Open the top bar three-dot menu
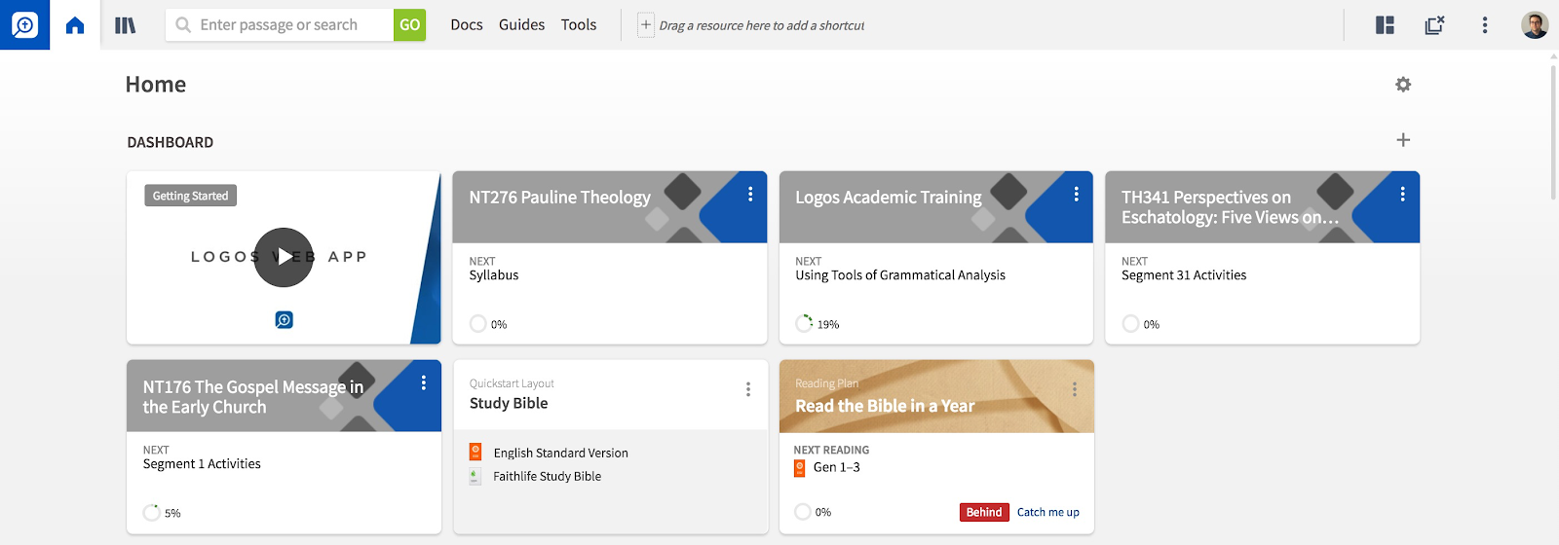Screen dimensions: 1559x545 pos(1485,25)
